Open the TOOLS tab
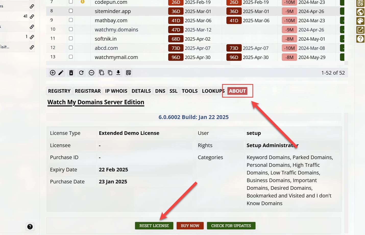 (190, 91)
